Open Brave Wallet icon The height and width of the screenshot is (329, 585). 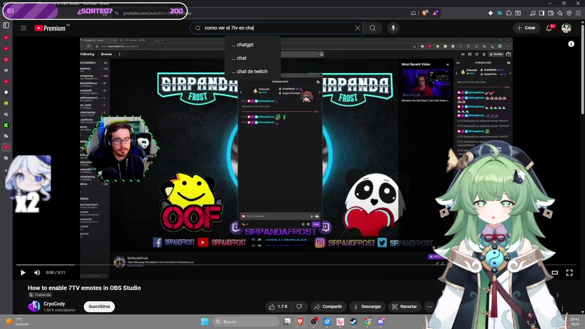click(551, 13)
